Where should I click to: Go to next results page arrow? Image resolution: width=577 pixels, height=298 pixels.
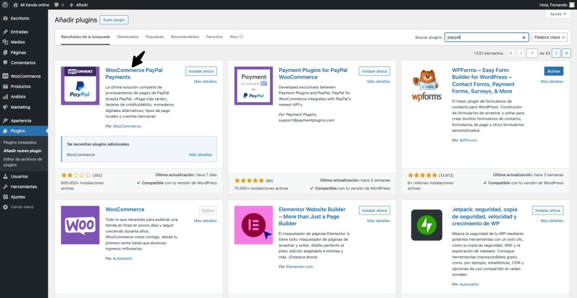[x=556, y=53]
